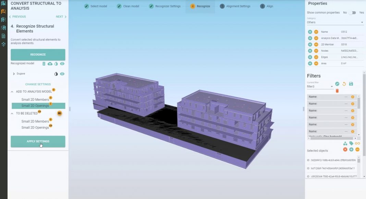Click green plus icon beside Name property
366x199 pixels.
(310, 32)
